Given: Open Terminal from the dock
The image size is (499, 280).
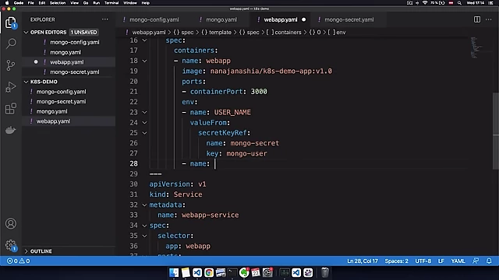Looking at the screenshot, I should (x=232, y=272).
